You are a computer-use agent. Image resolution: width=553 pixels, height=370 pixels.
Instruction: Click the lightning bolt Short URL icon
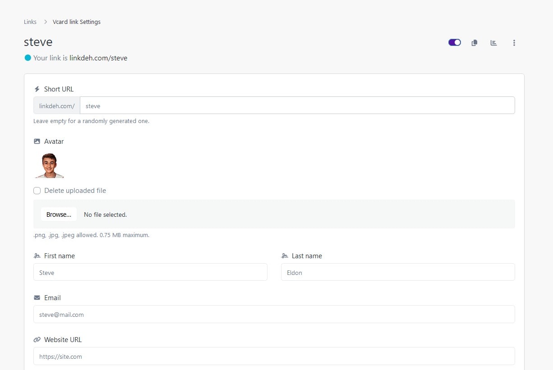(37, 89)
